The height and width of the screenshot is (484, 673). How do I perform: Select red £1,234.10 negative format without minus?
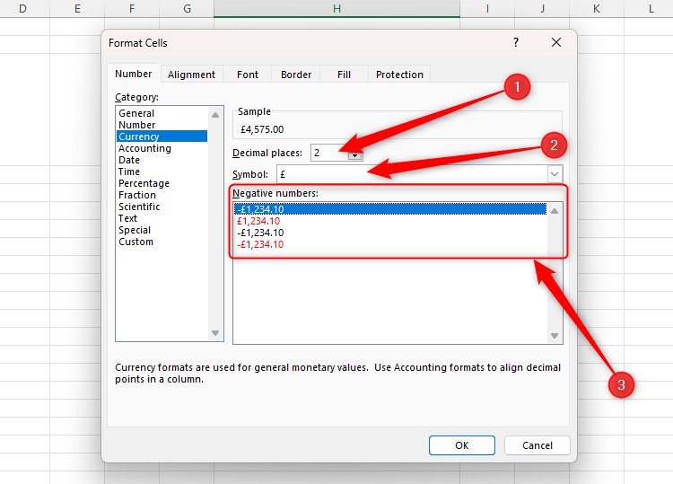[390, 221]
